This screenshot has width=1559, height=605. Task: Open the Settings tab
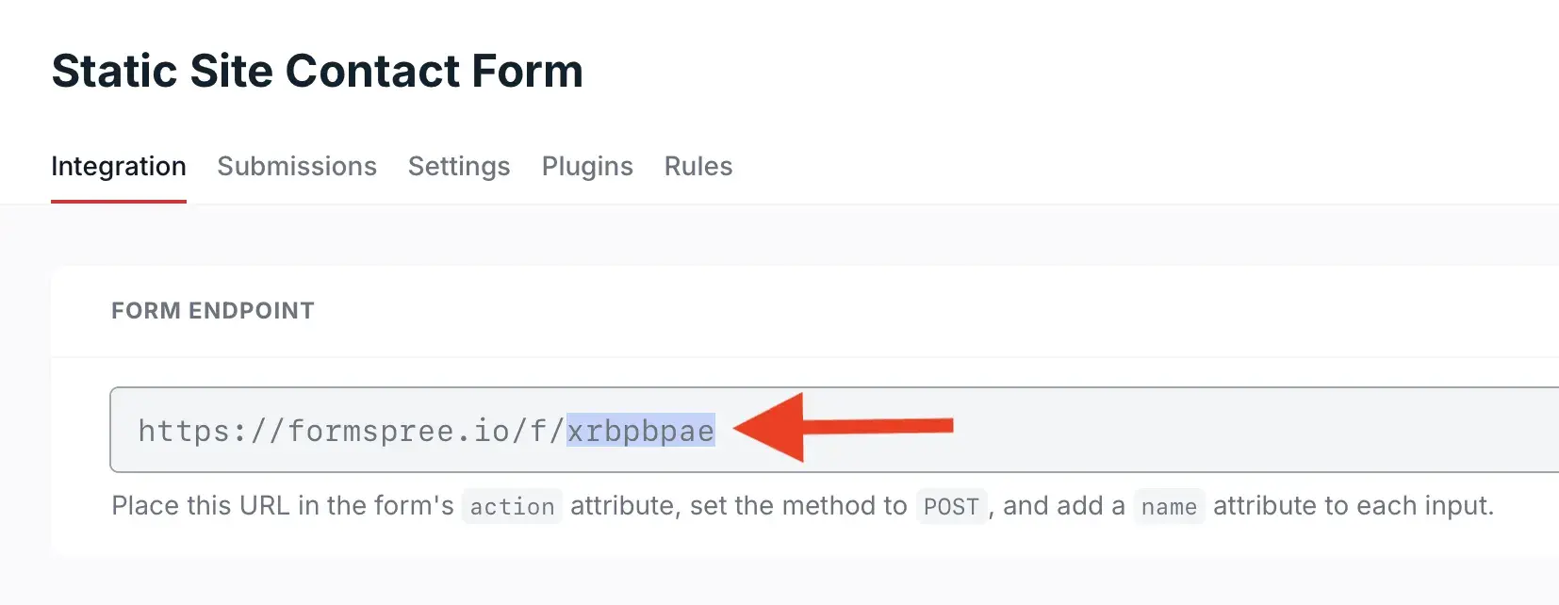pyautogui.click(x=458, y=167)
